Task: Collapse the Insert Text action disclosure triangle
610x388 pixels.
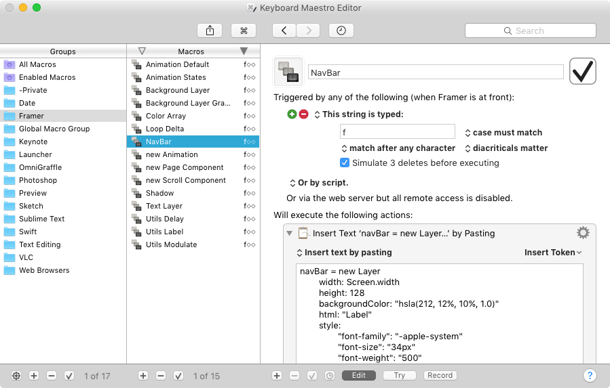Action: (x=289, y=233)
